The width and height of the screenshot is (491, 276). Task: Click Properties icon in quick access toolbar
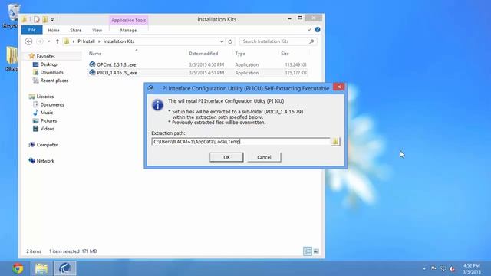[x=37, y=20]
